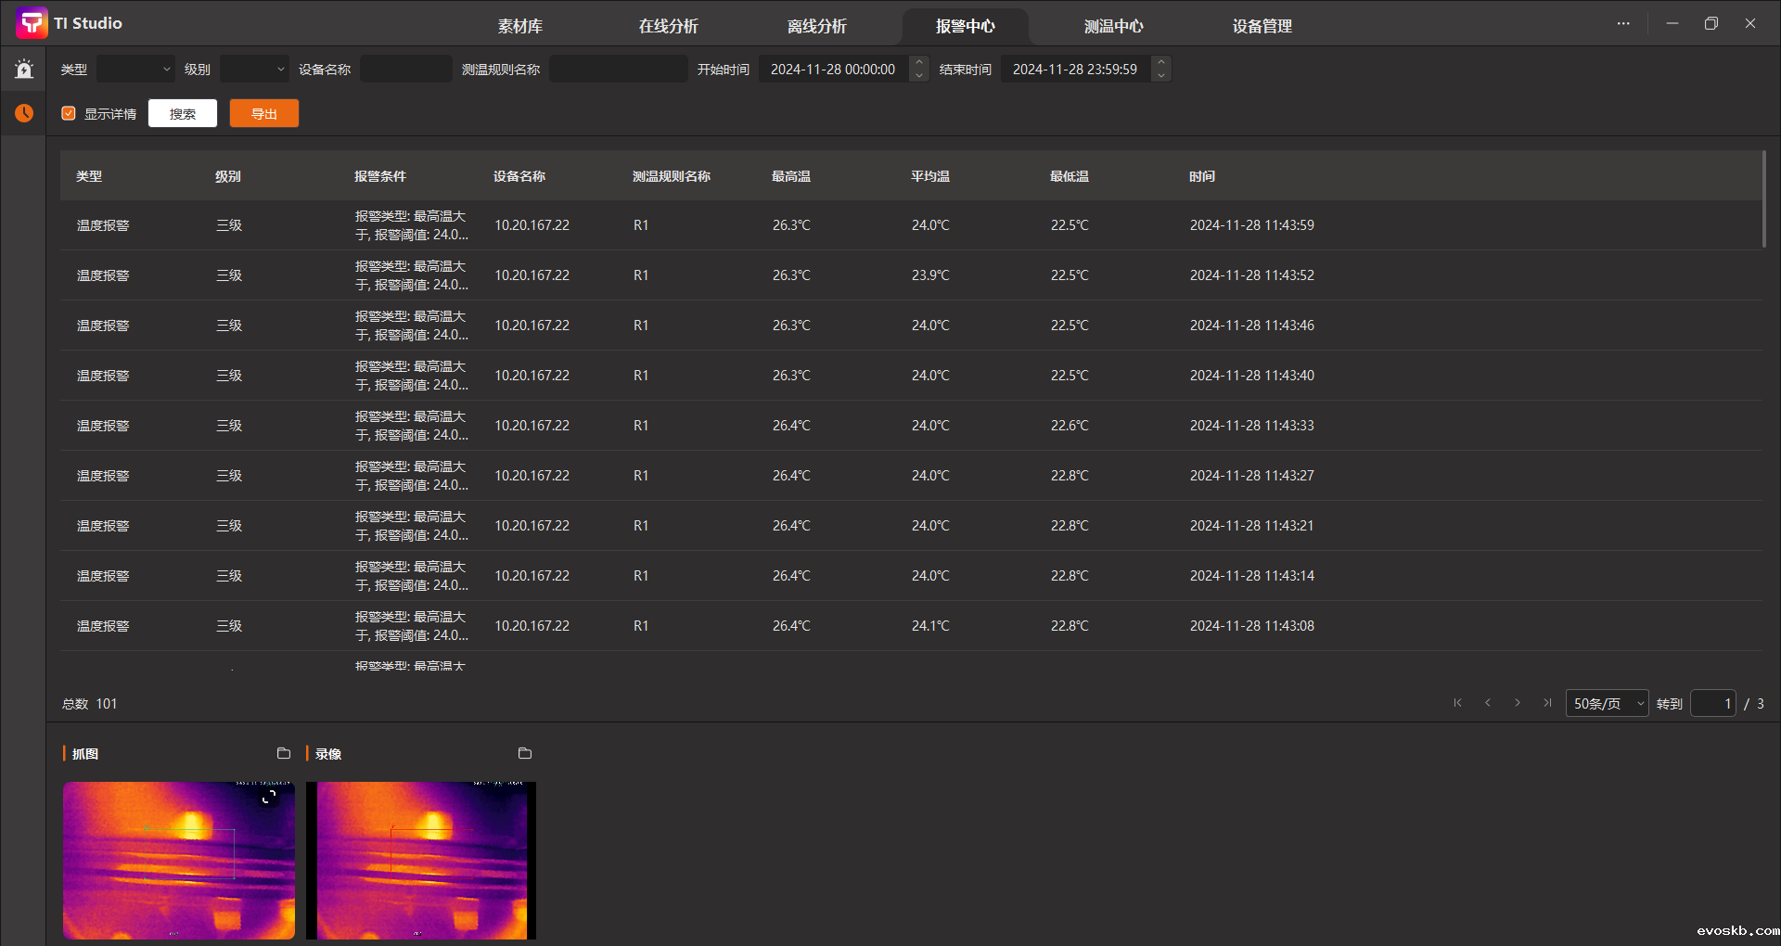Screen dimensions: 1781x946
Task: Select the orange clock history icon
Action: point(24,113)
